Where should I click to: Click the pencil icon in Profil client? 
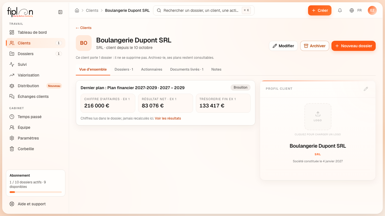coord(366,89)
